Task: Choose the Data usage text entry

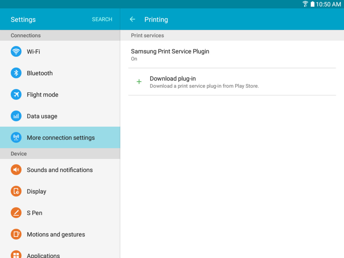Action: click(x=42, y=116)
